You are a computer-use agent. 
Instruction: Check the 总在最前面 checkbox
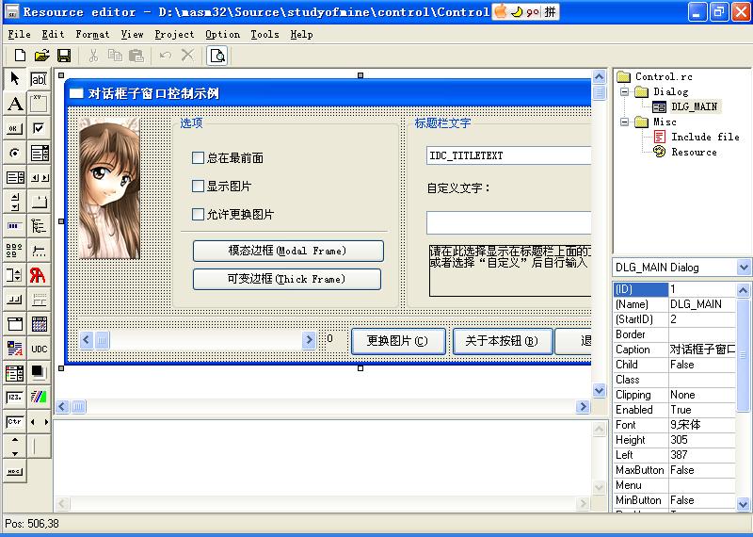(x=198, y=158)
